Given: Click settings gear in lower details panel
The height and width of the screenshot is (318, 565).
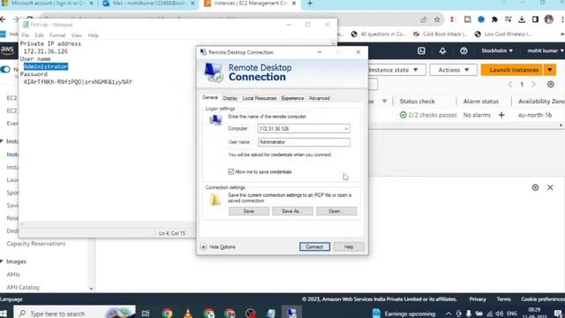Looking at the screenshot, I should (x=535, y=187).
